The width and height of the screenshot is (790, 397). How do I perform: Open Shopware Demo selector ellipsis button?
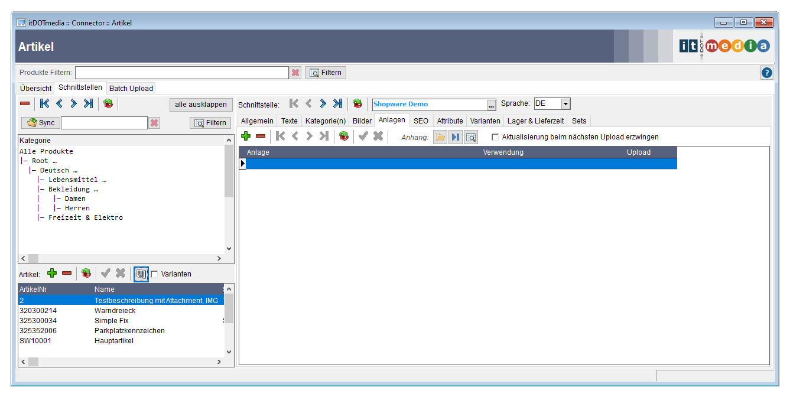point(491,105)
